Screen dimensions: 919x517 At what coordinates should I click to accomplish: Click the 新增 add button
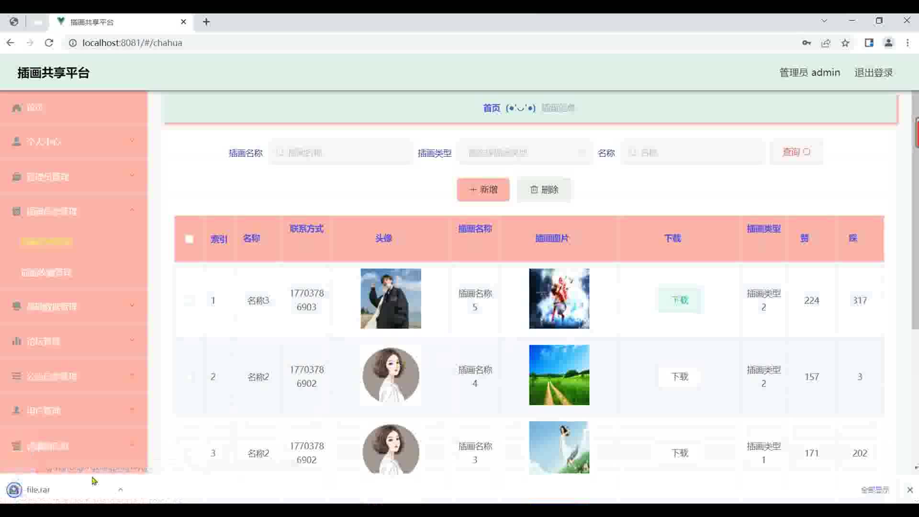[483, 190]
